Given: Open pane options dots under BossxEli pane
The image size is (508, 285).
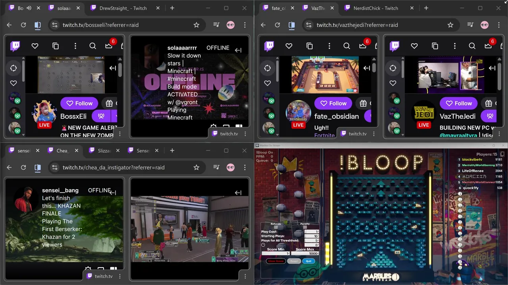Looking at the screenshot, I should (x=120, y=133).
